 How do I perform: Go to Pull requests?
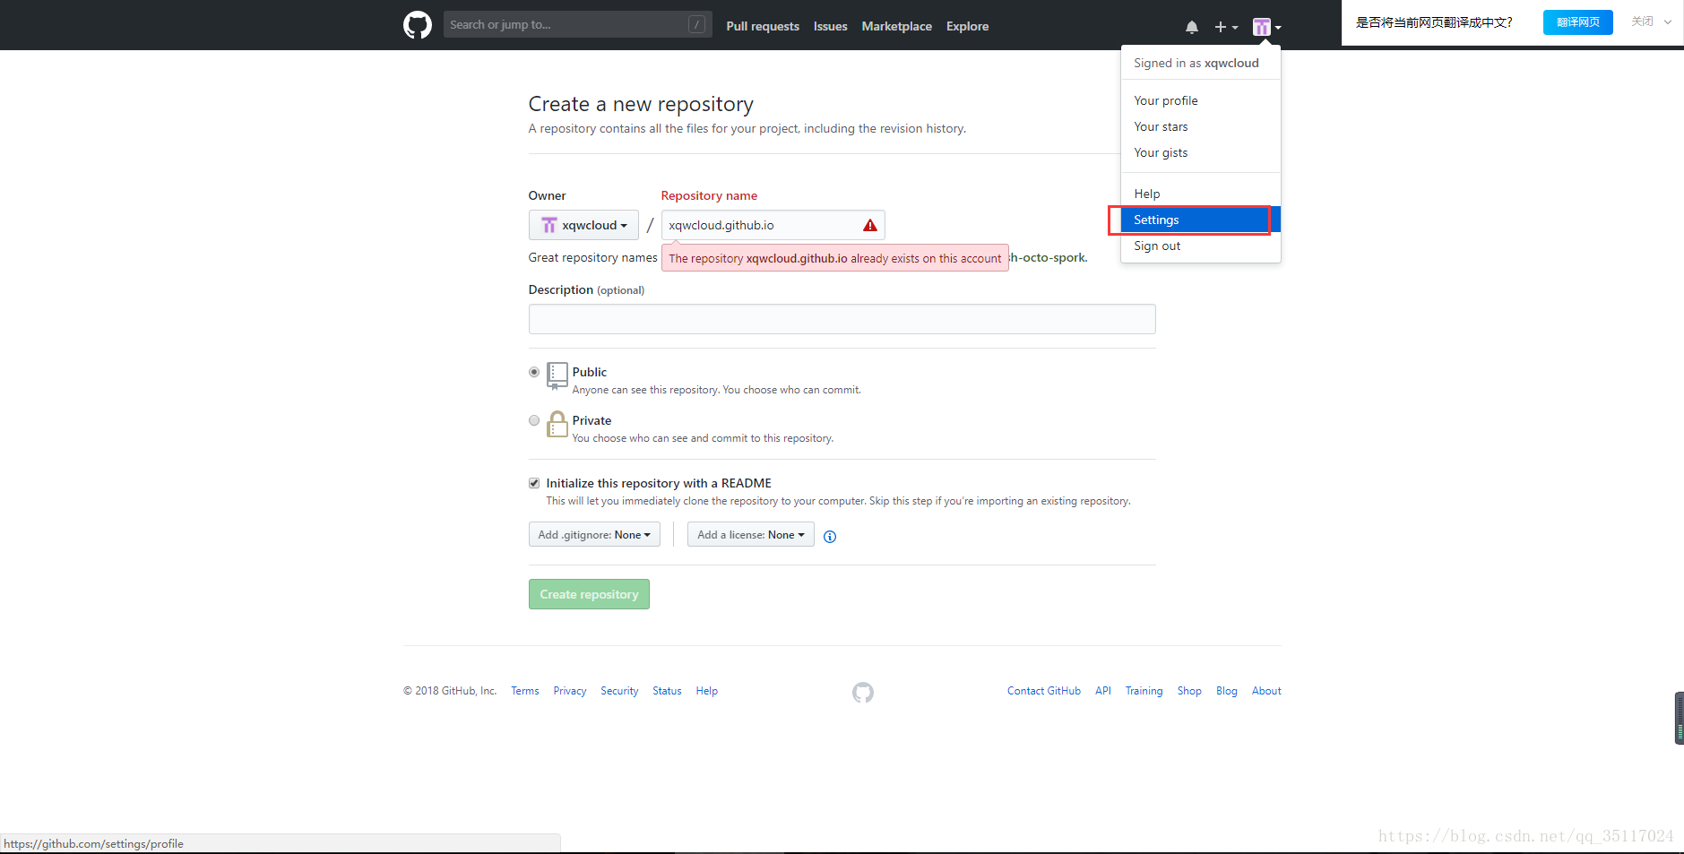pos(763,26)
